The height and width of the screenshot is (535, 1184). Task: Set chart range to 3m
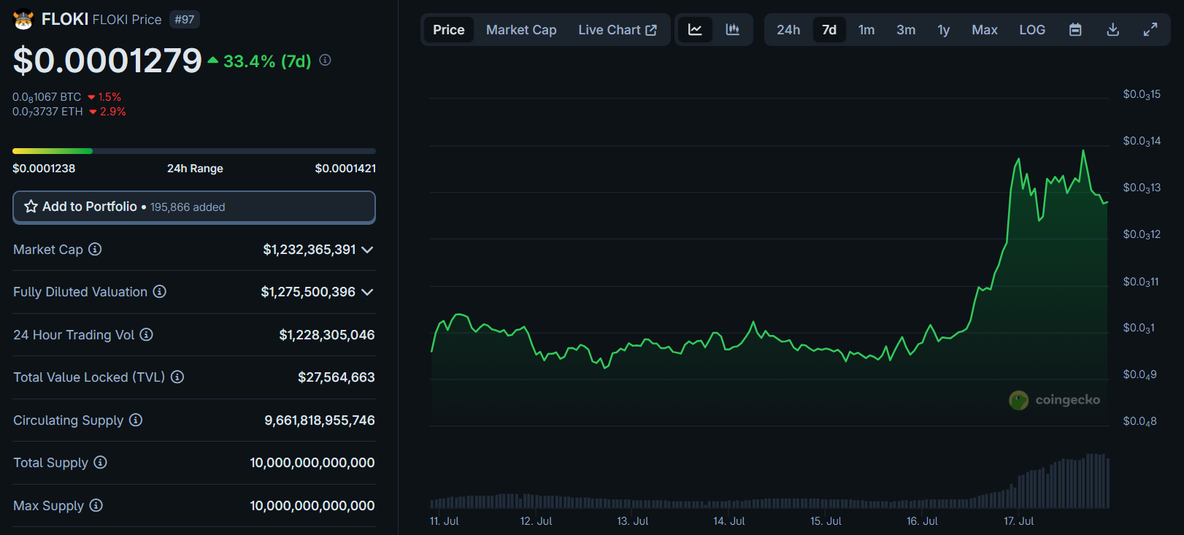906,30
